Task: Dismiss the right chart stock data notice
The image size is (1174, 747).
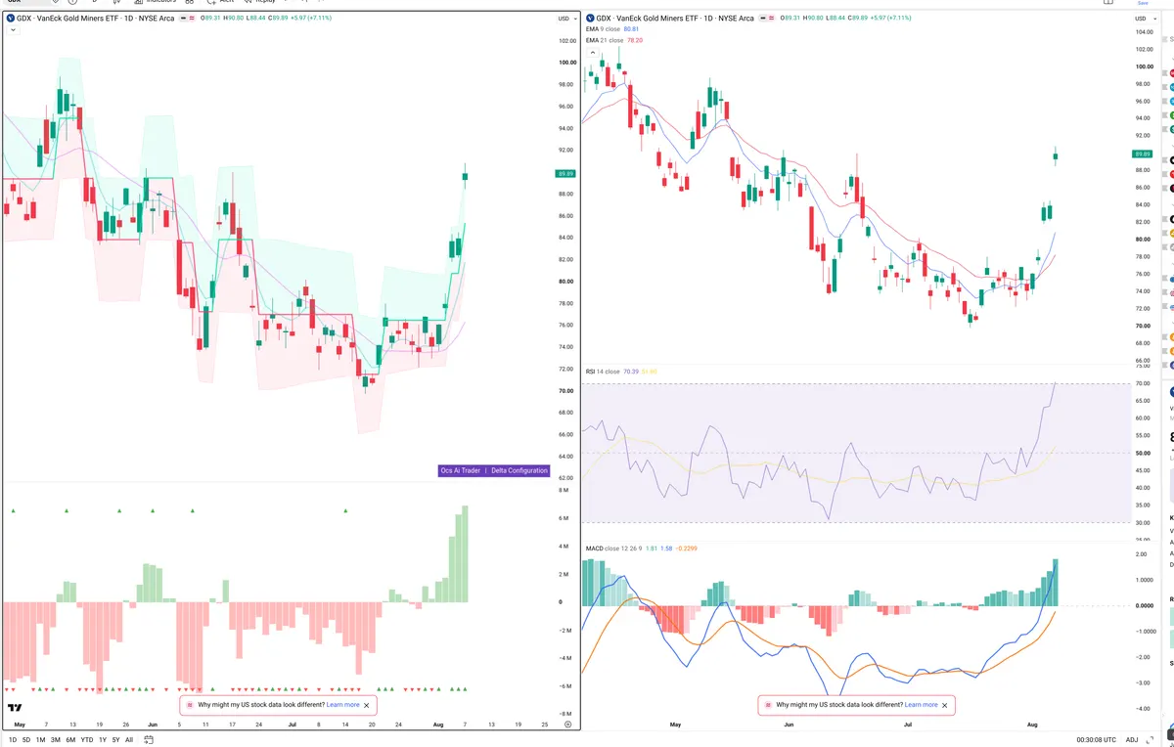Action: (x=945, y=705)
